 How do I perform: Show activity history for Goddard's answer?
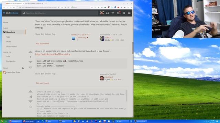31,67
